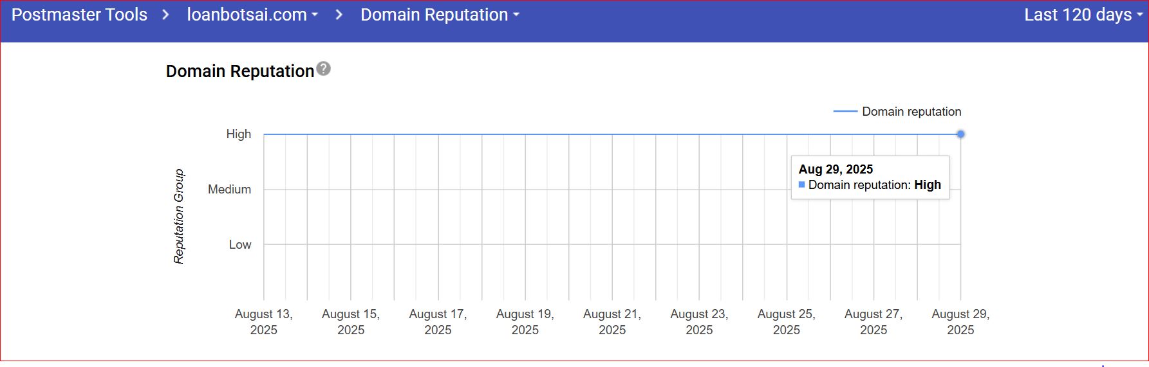Click the breadcrumb chevron after Postmaster Tools
The height and width of the screenshot is (367, 1149).
(x=166, y=15)
